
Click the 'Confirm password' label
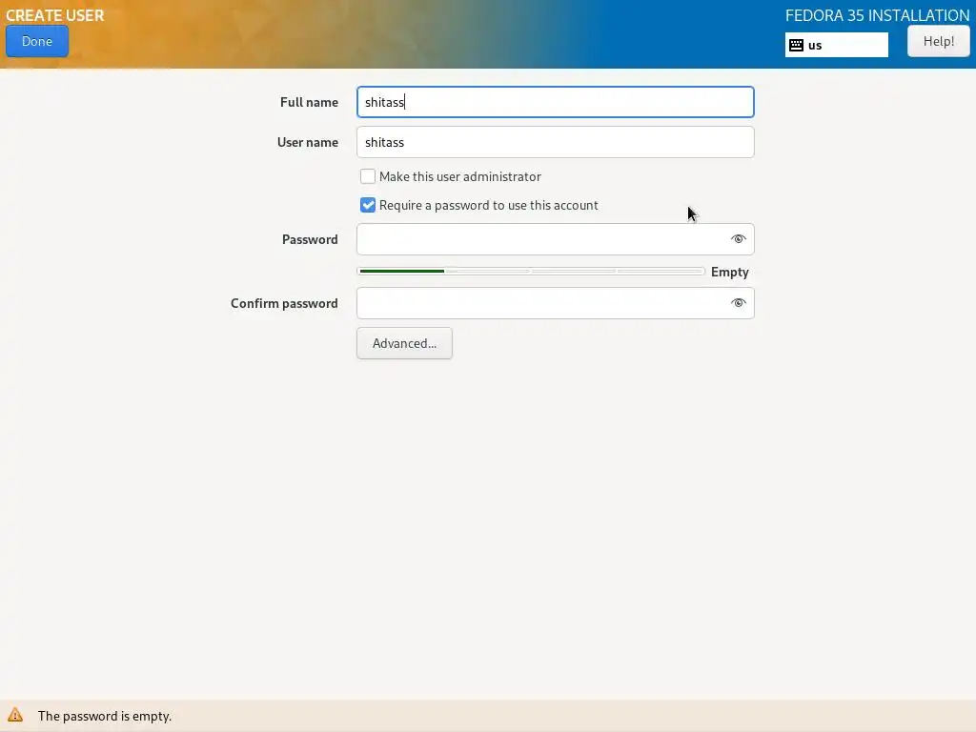tap(284, 303)
